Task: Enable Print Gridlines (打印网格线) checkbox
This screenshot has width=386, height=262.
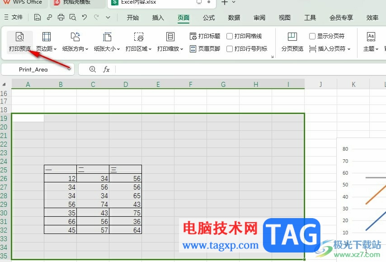Action: point(230,36)
